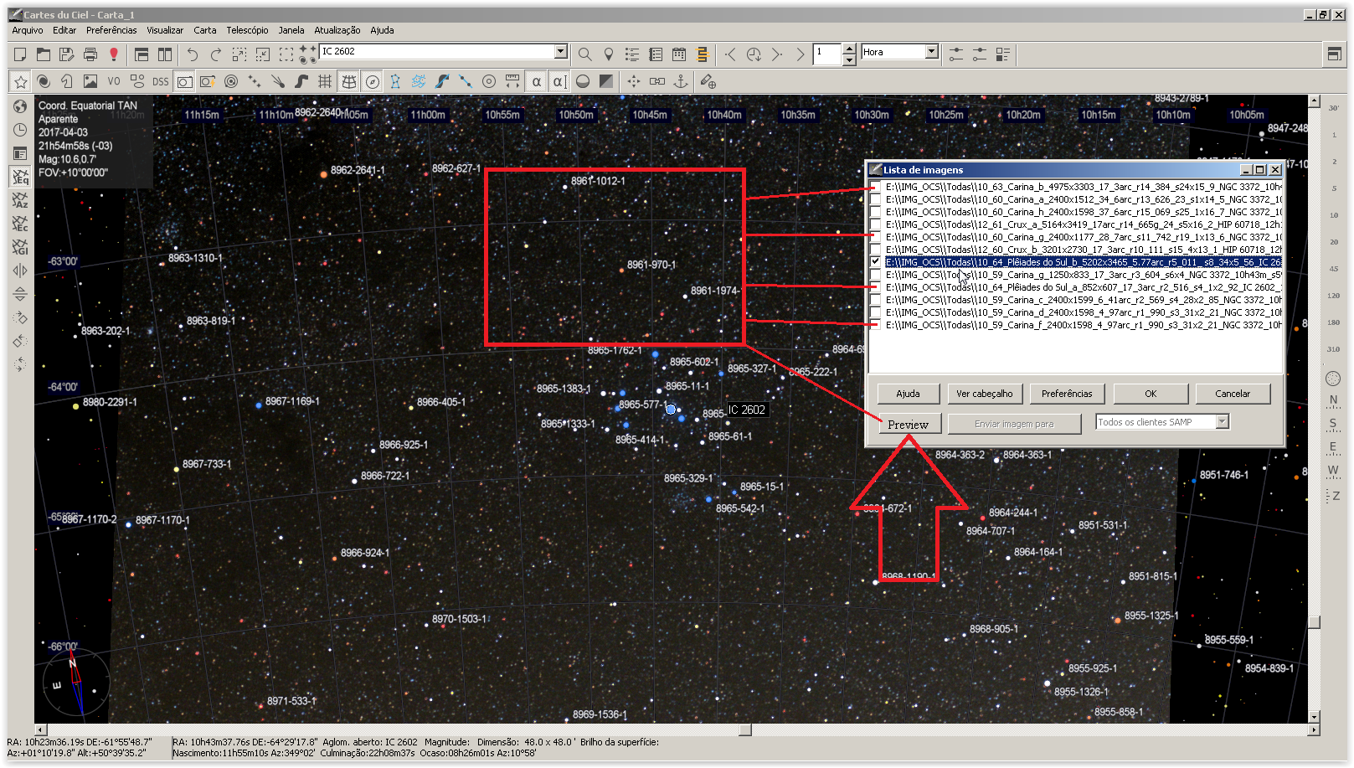This screenshot has height=768, width=1354.
Task: Open the Editar menu
Action: (x=64, y=30)
